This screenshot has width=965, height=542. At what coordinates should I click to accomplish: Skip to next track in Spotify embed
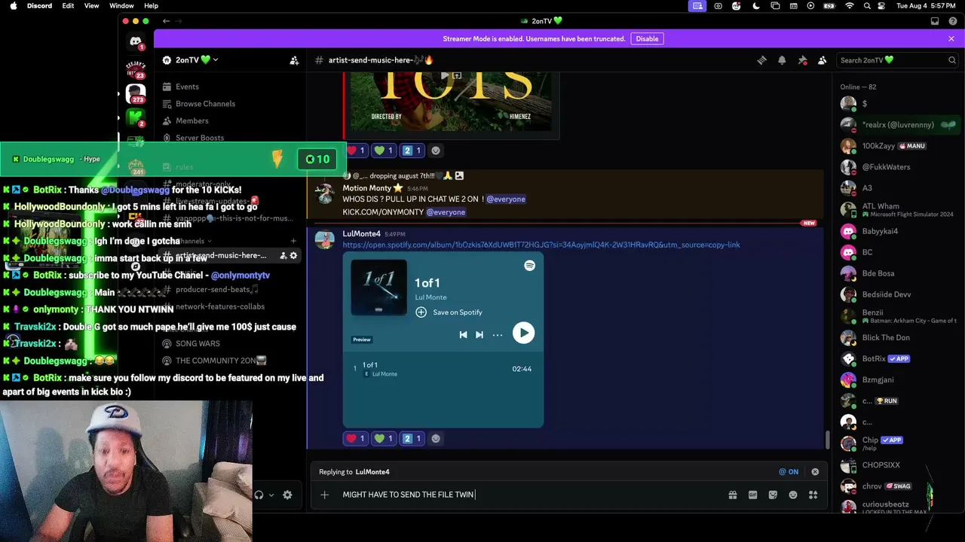pyautogui.click(x=479, y=335)
